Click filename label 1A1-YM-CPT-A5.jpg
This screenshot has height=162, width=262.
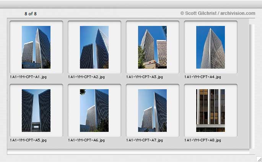[x=28, y=140]
